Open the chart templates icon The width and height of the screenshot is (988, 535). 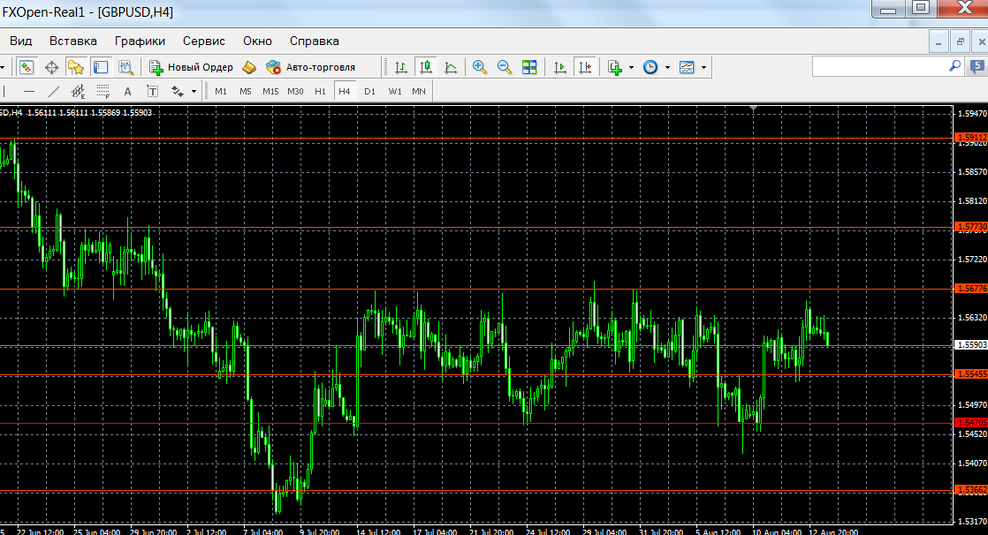pyautogui.click(x=687, y=67)
